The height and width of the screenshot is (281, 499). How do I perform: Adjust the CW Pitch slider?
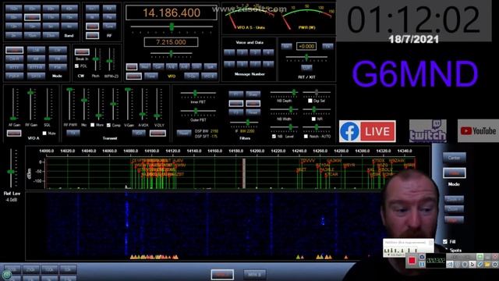[95, 59]
